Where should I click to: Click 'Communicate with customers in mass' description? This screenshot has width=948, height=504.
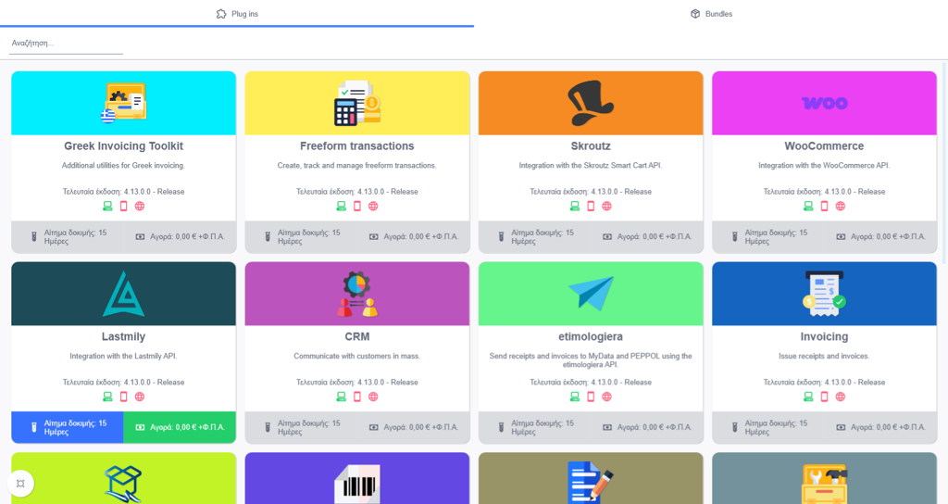click(357, 356)
